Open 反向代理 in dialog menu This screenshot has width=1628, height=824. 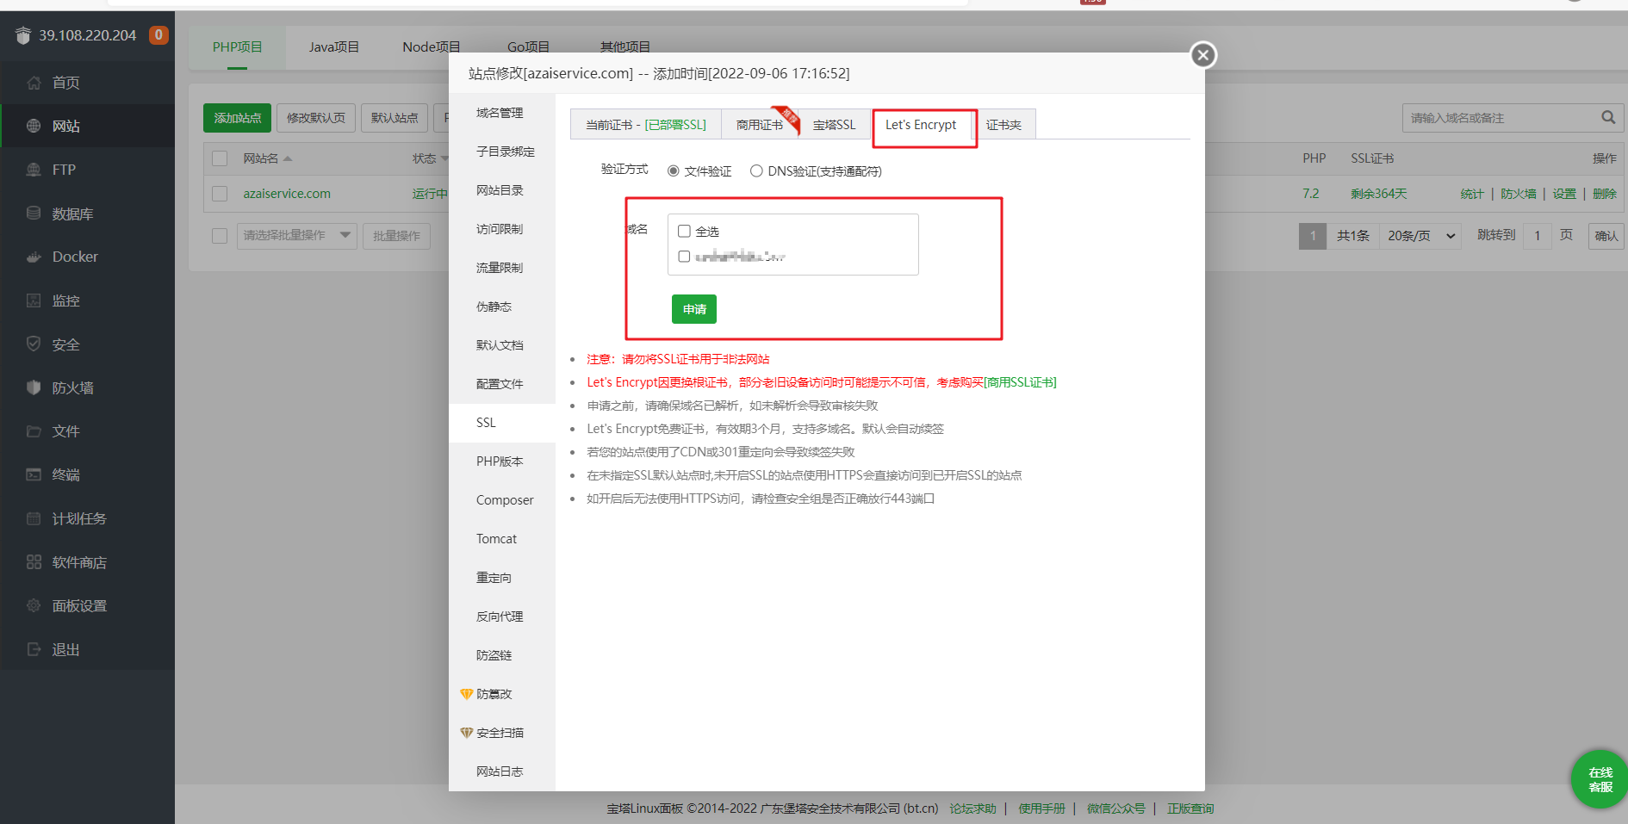click(501, 616)
